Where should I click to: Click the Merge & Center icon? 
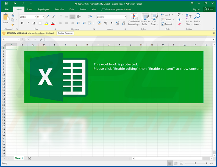click(90, 23)
